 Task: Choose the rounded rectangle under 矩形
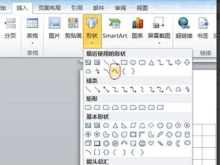(97, 107)
